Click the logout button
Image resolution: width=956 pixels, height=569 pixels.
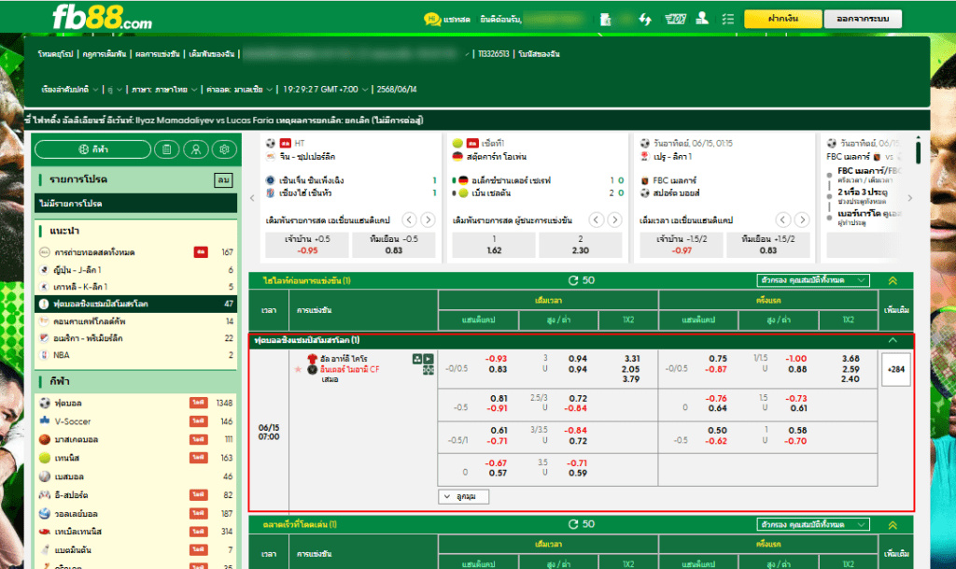click(x=863, y=19)
